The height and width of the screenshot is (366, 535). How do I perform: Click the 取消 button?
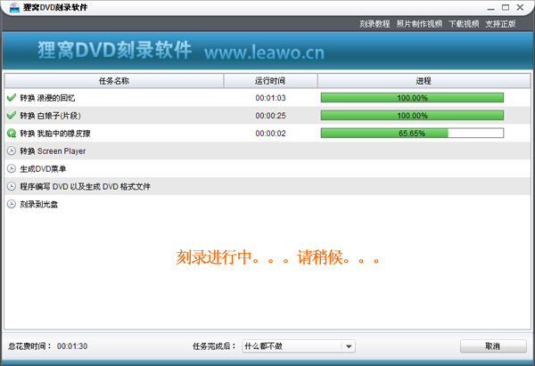click(x=493, y=346)
